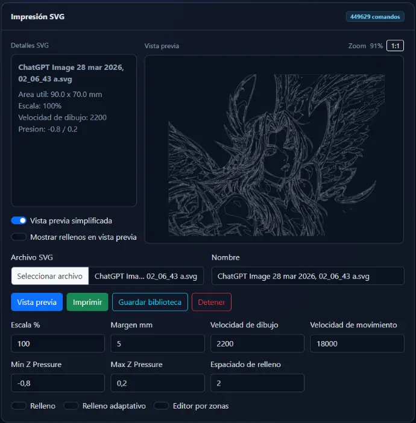The width and height of the screenshot is (416, 423).
Task: Click the Nombre text field
Action: [x=307, y=276]
